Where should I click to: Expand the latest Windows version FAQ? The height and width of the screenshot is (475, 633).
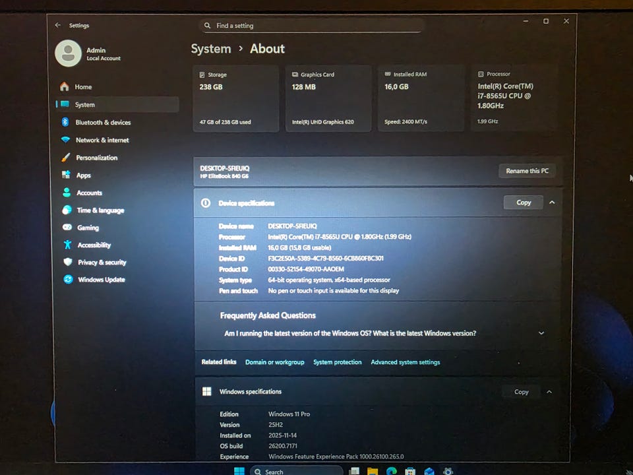[x=541, y=333]
